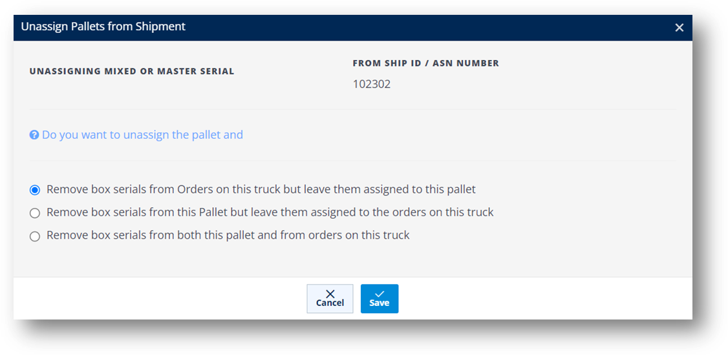The height and width of the screenshot is (355, 728).
Task: Select radio: remove serials from both pallet and orders
Action: tap(35, 236)
